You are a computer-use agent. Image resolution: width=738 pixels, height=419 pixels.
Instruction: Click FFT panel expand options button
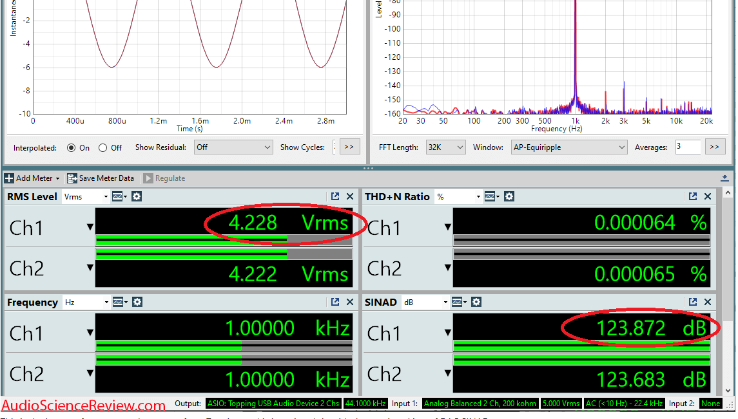(x=714, y=147)
